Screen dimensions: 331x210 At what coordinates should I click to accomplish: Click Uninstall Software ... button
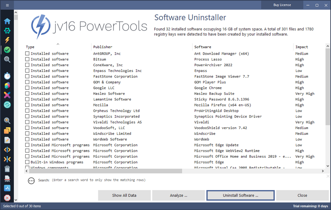click(240, 195)
